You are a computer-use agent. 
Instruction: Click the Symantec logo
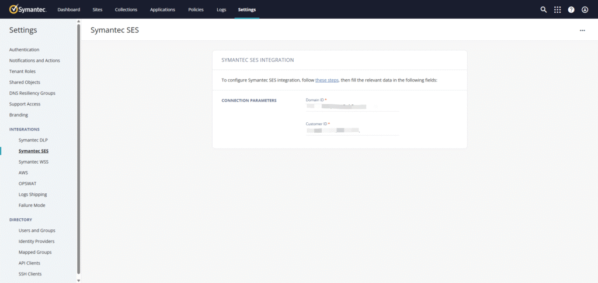pyautogui.click(x=27, y=9)
